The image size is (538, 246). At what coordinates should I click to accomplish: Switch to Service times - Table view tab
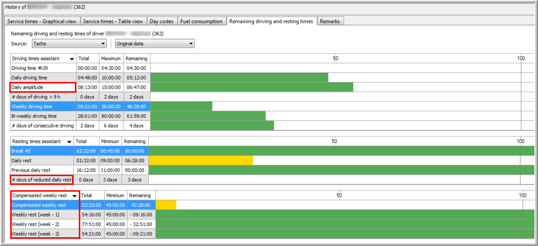click(113, 21)
